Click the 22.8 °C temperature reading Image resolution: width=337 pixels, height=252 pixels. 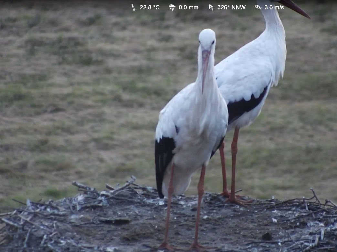[150, 7]
